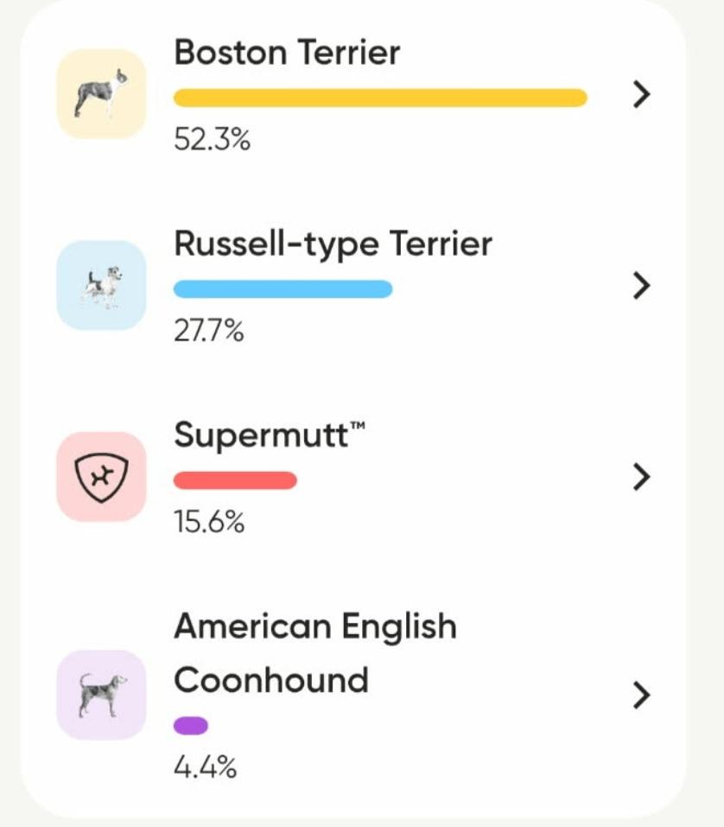Click the 4.4% percentage value
The image size is (724, 827).
pos(205,767)
